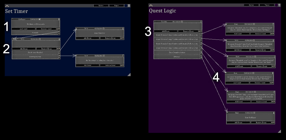
Task: Remove Event on the Goto 'SetTimer' node
Action: click(261, 122)
